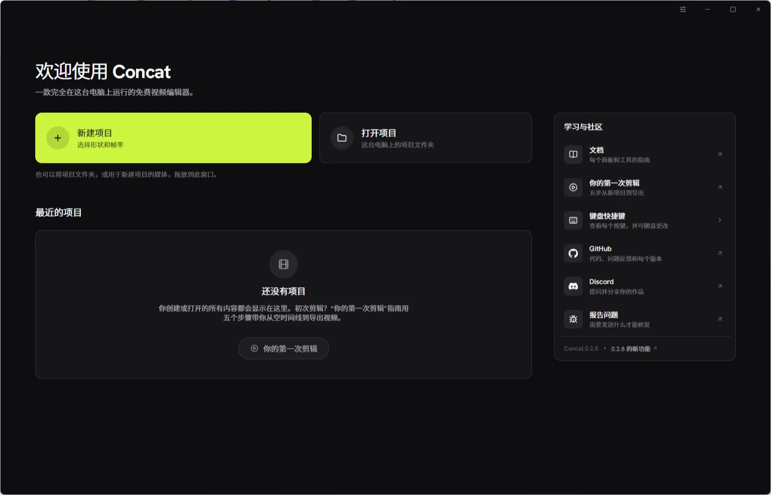Click the 学习与社区 panel heading

(x=583, y=127)
